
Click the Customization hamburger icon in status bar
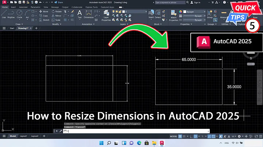(x=260, y=136)
